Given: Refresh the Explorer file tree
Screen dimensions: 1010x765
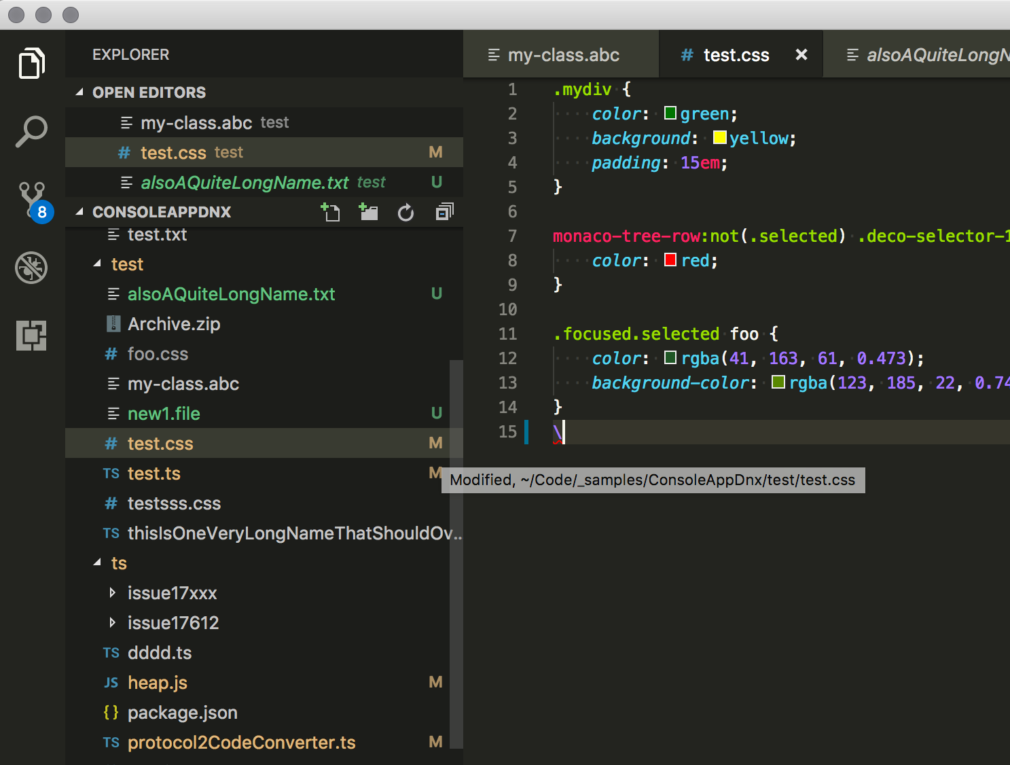Looking at the screenshot, I should (405, 212).
